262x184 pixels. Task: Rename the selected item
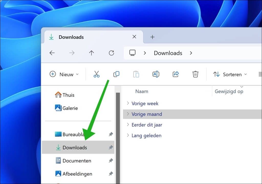pos(156,74)
